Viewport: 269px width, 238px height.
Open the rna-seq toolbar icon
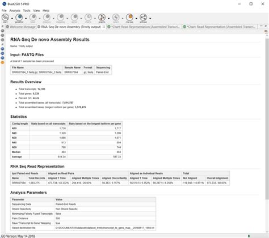point(129,18)
